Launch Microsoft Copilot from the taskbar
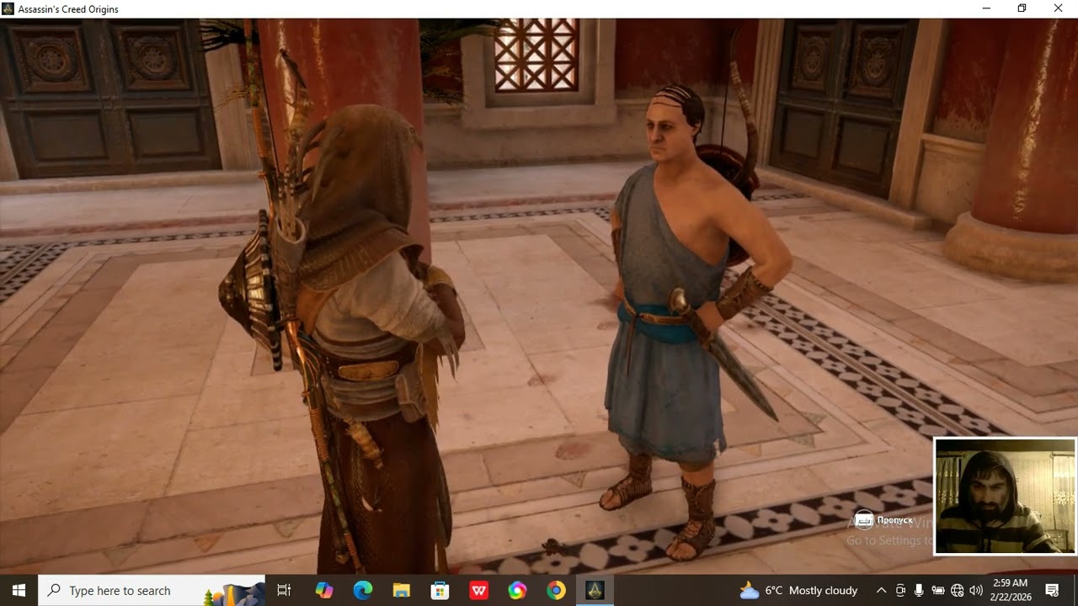The width and height of the screenshot is (1078, 606). [x=323, y=590]
